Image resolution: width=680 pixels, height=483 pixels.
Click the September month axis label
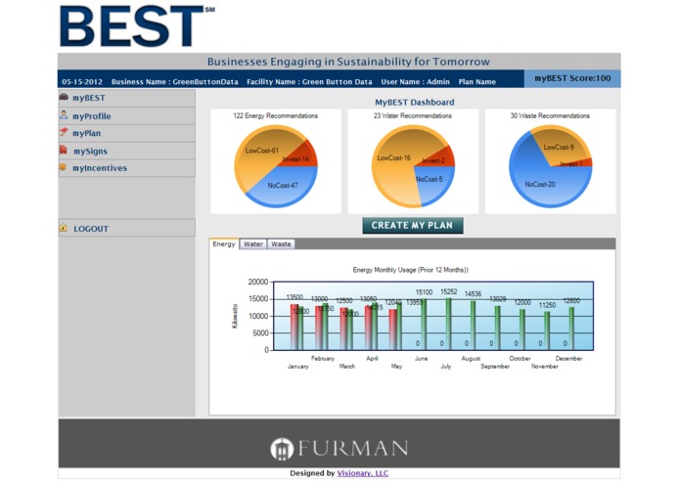point(495,366)
